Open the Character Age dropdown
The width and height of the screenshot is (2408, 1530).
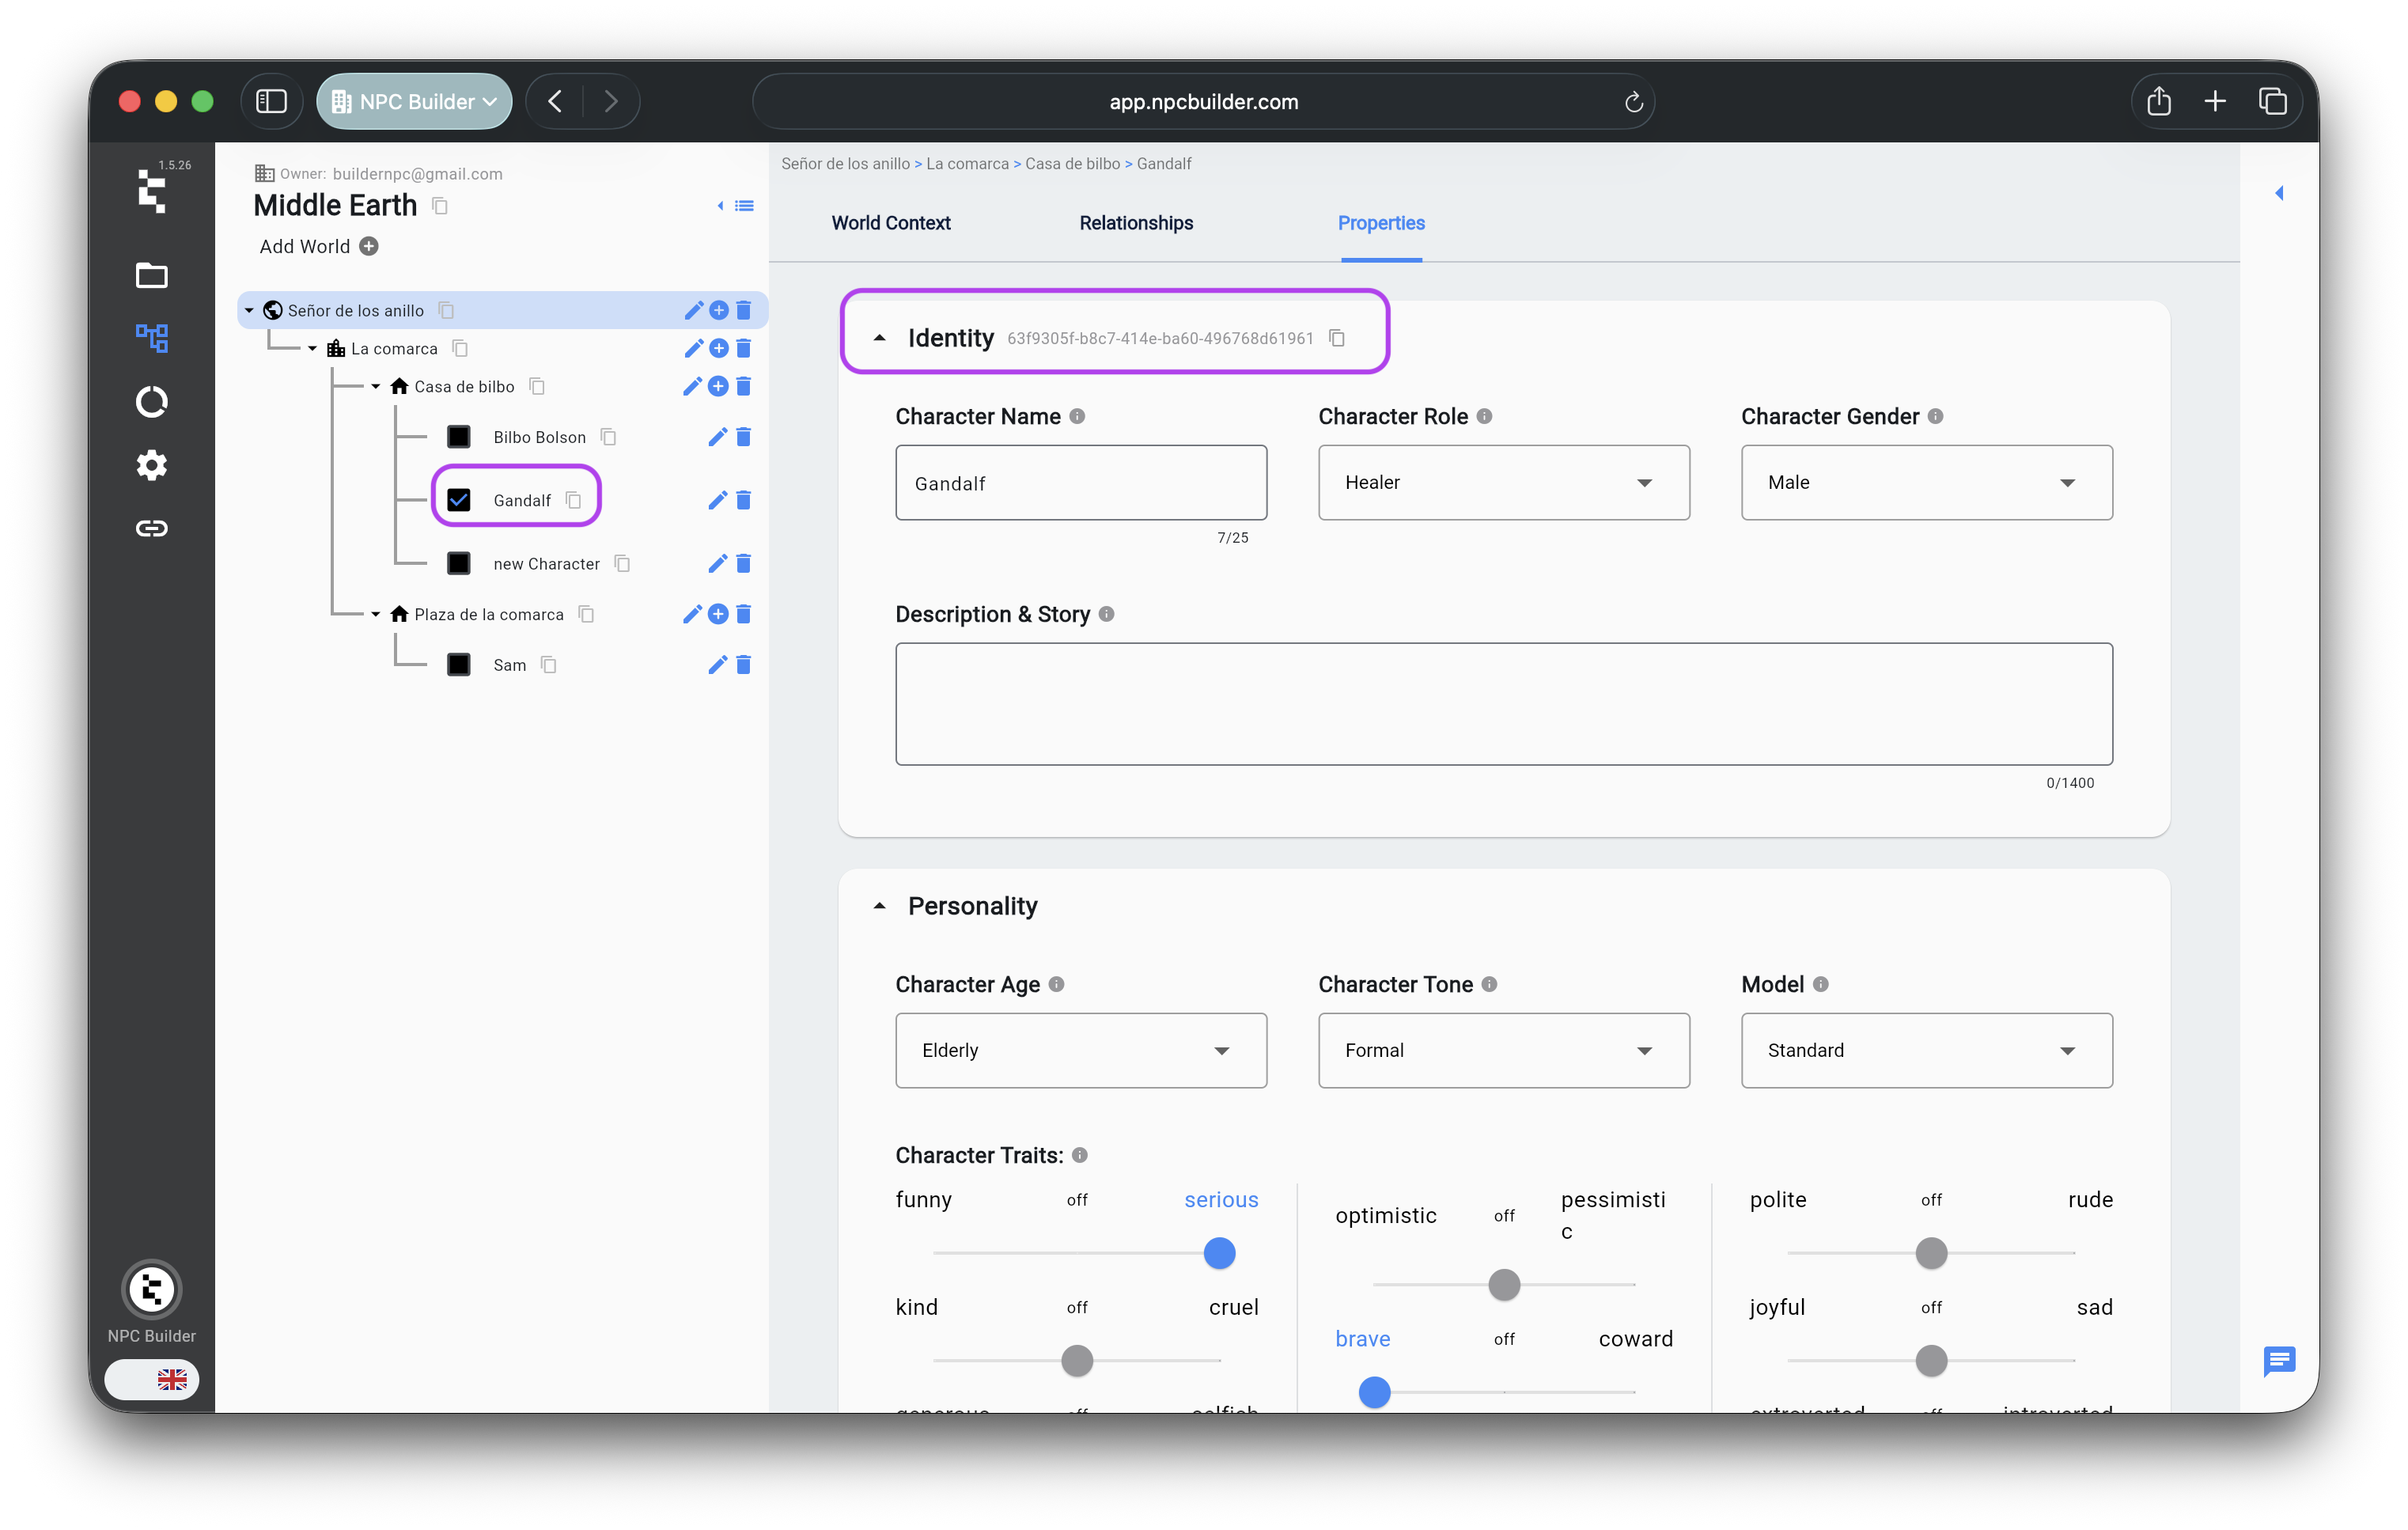pyautogui.click(x=1080, y=1050)
